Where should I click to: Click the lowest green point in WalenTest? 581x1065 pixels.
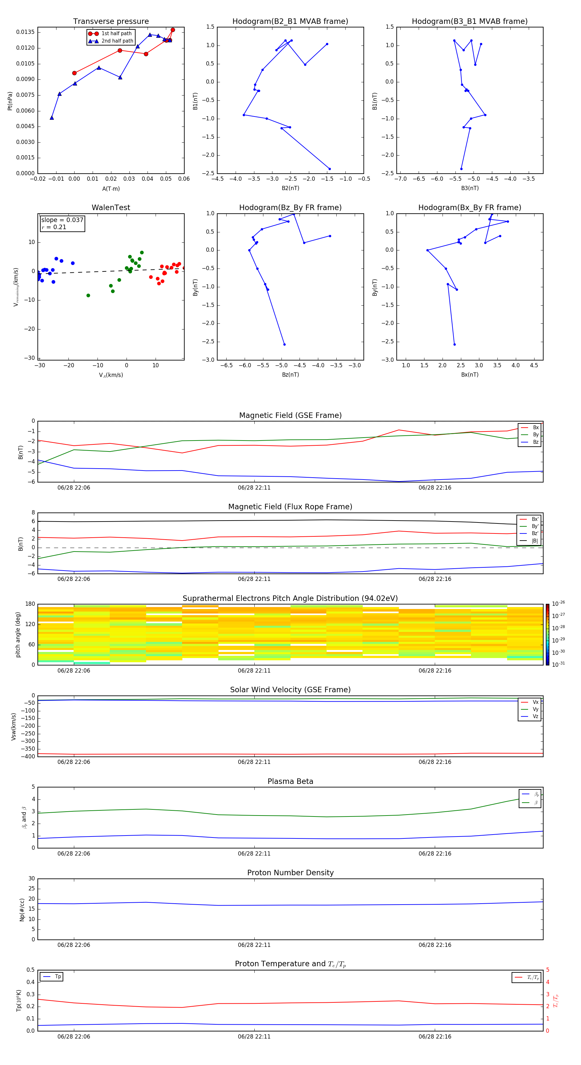[x=88, y=296]
